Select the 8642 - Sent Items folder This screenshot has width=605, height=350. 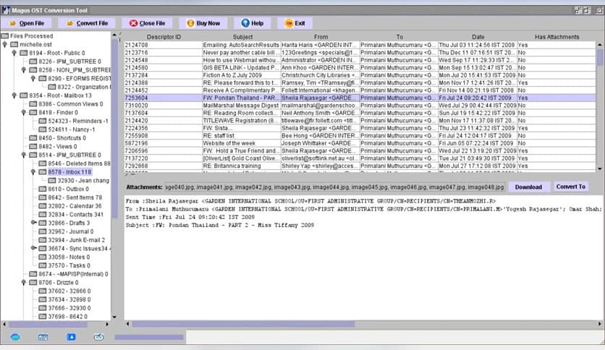tap(75, 197)
